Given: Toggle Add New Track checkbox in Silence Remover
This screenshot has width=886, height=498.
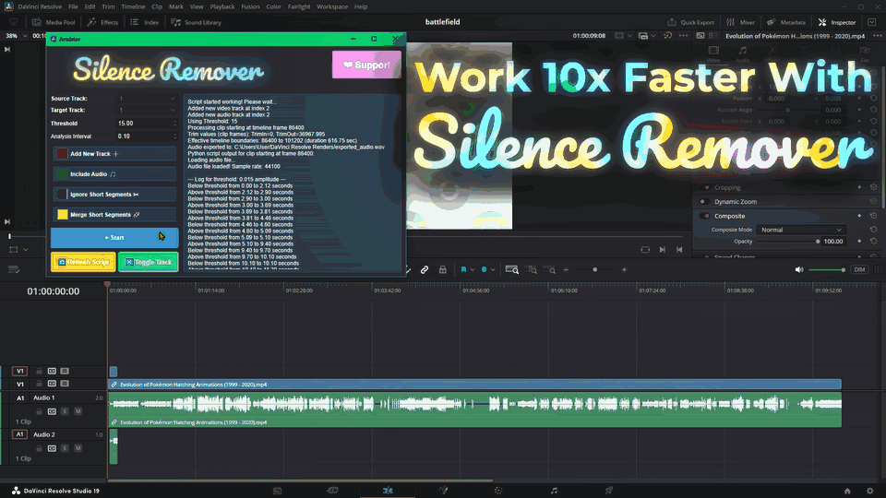Looking at the screenshot, I should point(62,154).
